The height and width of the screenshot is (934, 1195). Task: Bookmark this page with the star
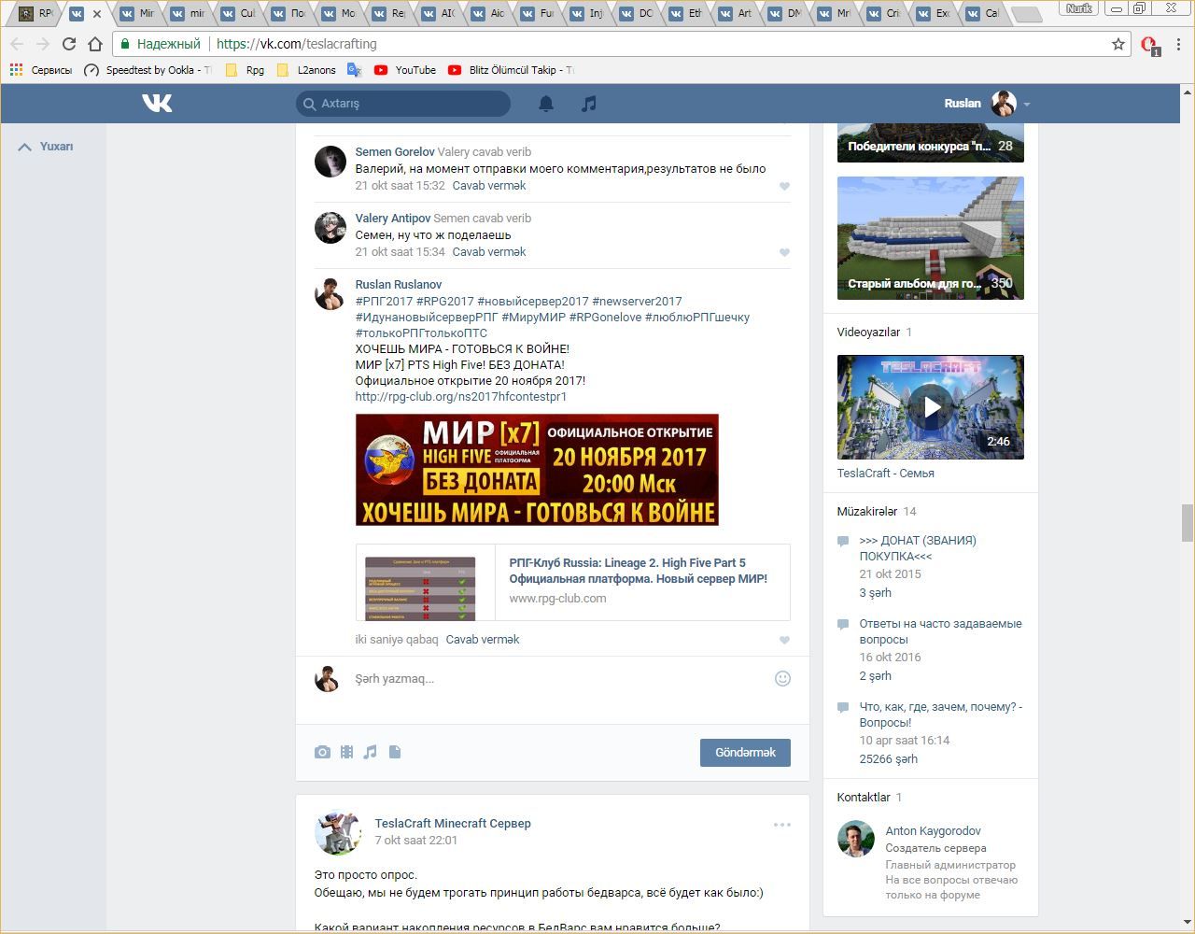1118,44
